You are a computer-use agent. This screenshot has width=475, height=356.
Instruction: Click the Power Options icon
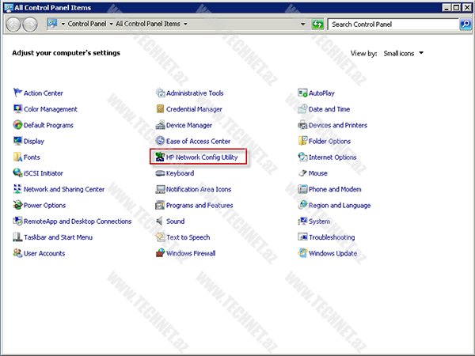[x=17, y=205]
